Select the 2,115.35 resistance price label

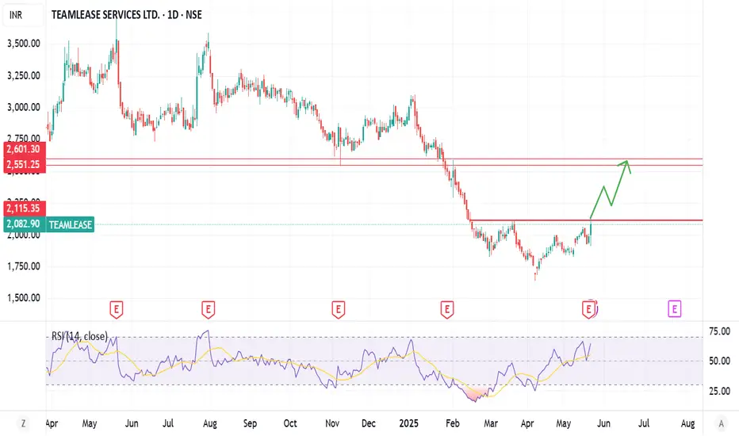click(25, 208)
